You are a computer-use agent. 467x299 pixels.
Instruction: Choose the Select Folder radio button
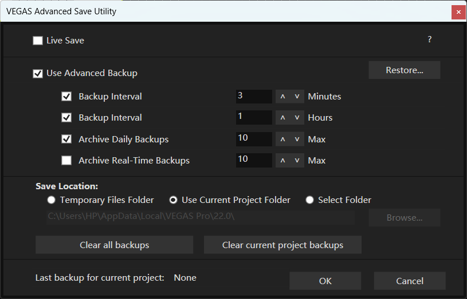pyautogui.click(x=310, y=200)
